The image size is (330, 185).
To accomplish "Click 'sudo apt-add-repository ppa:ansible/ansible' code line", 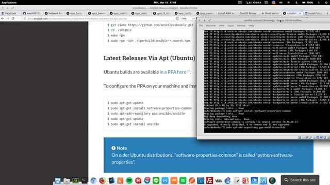I will tap(146, 114).
